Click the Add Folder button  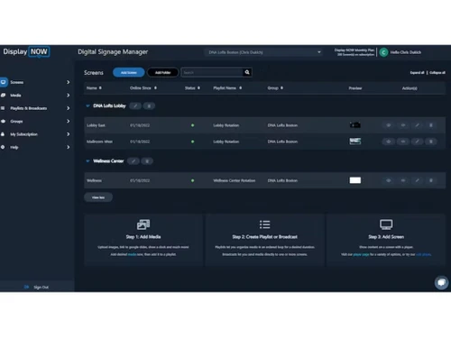(162, 72)
